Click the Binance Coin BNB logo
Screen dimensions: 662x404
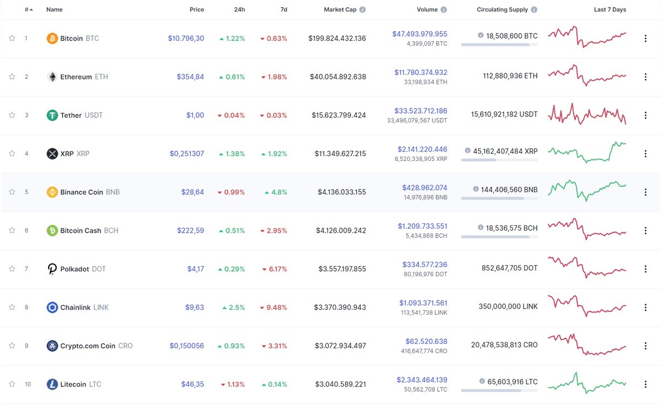(52, 192)
